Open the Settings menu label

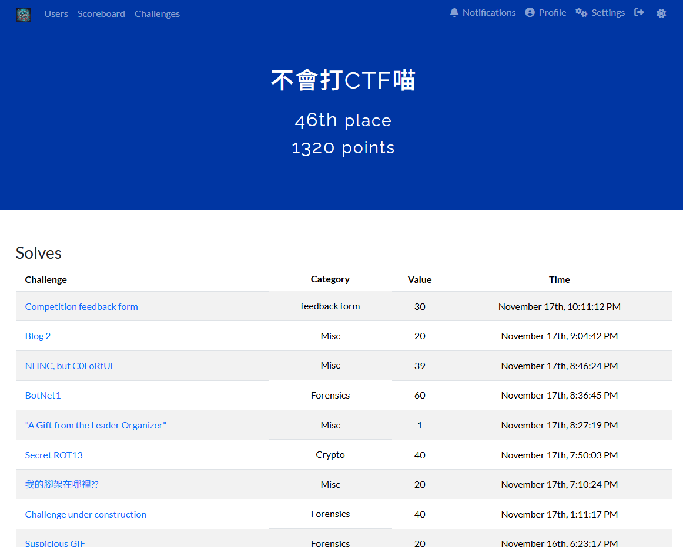608,12
